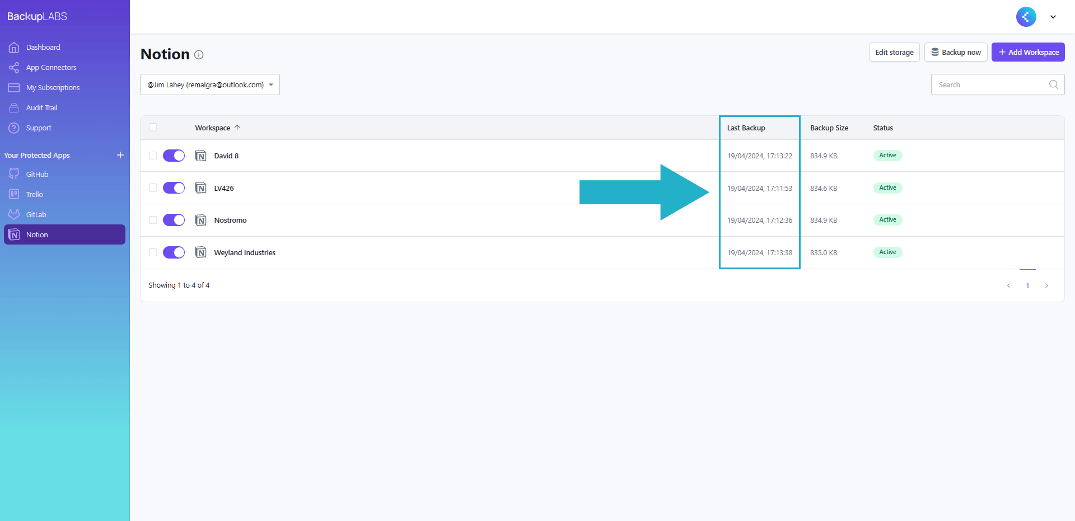Open the Jim Lahey account dropdown
Image resolution: width=1075 pixels, height=521 pixels.
pos(210,85)
